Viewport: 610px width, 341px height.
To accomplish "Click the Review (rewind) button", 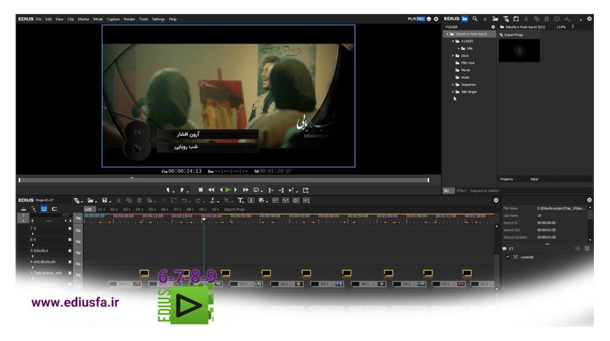I will click(x=211, y=190).
